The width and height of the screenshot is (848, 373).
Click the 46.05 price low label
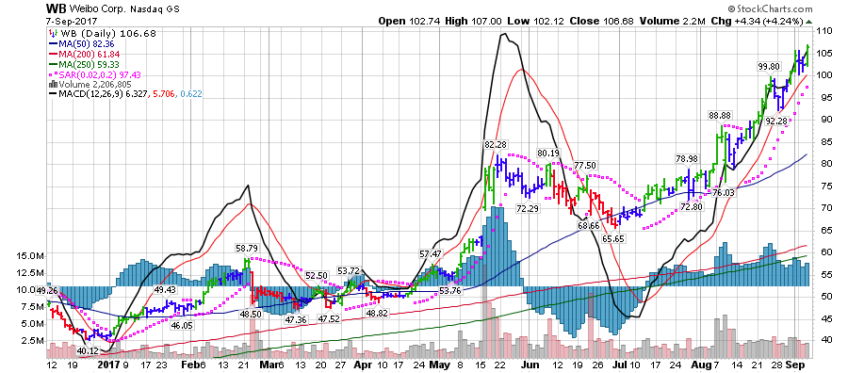pos(182,326)
